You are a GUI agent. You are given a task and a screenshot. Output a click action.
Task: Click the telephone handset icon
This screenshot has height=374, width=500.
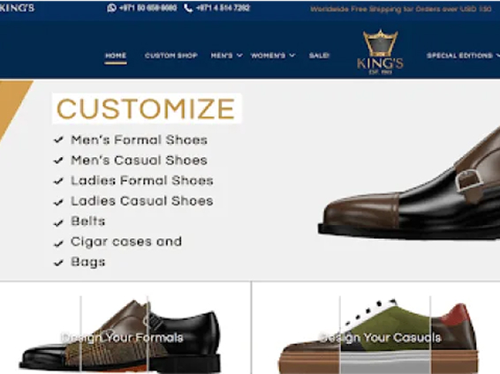[188, 8]
